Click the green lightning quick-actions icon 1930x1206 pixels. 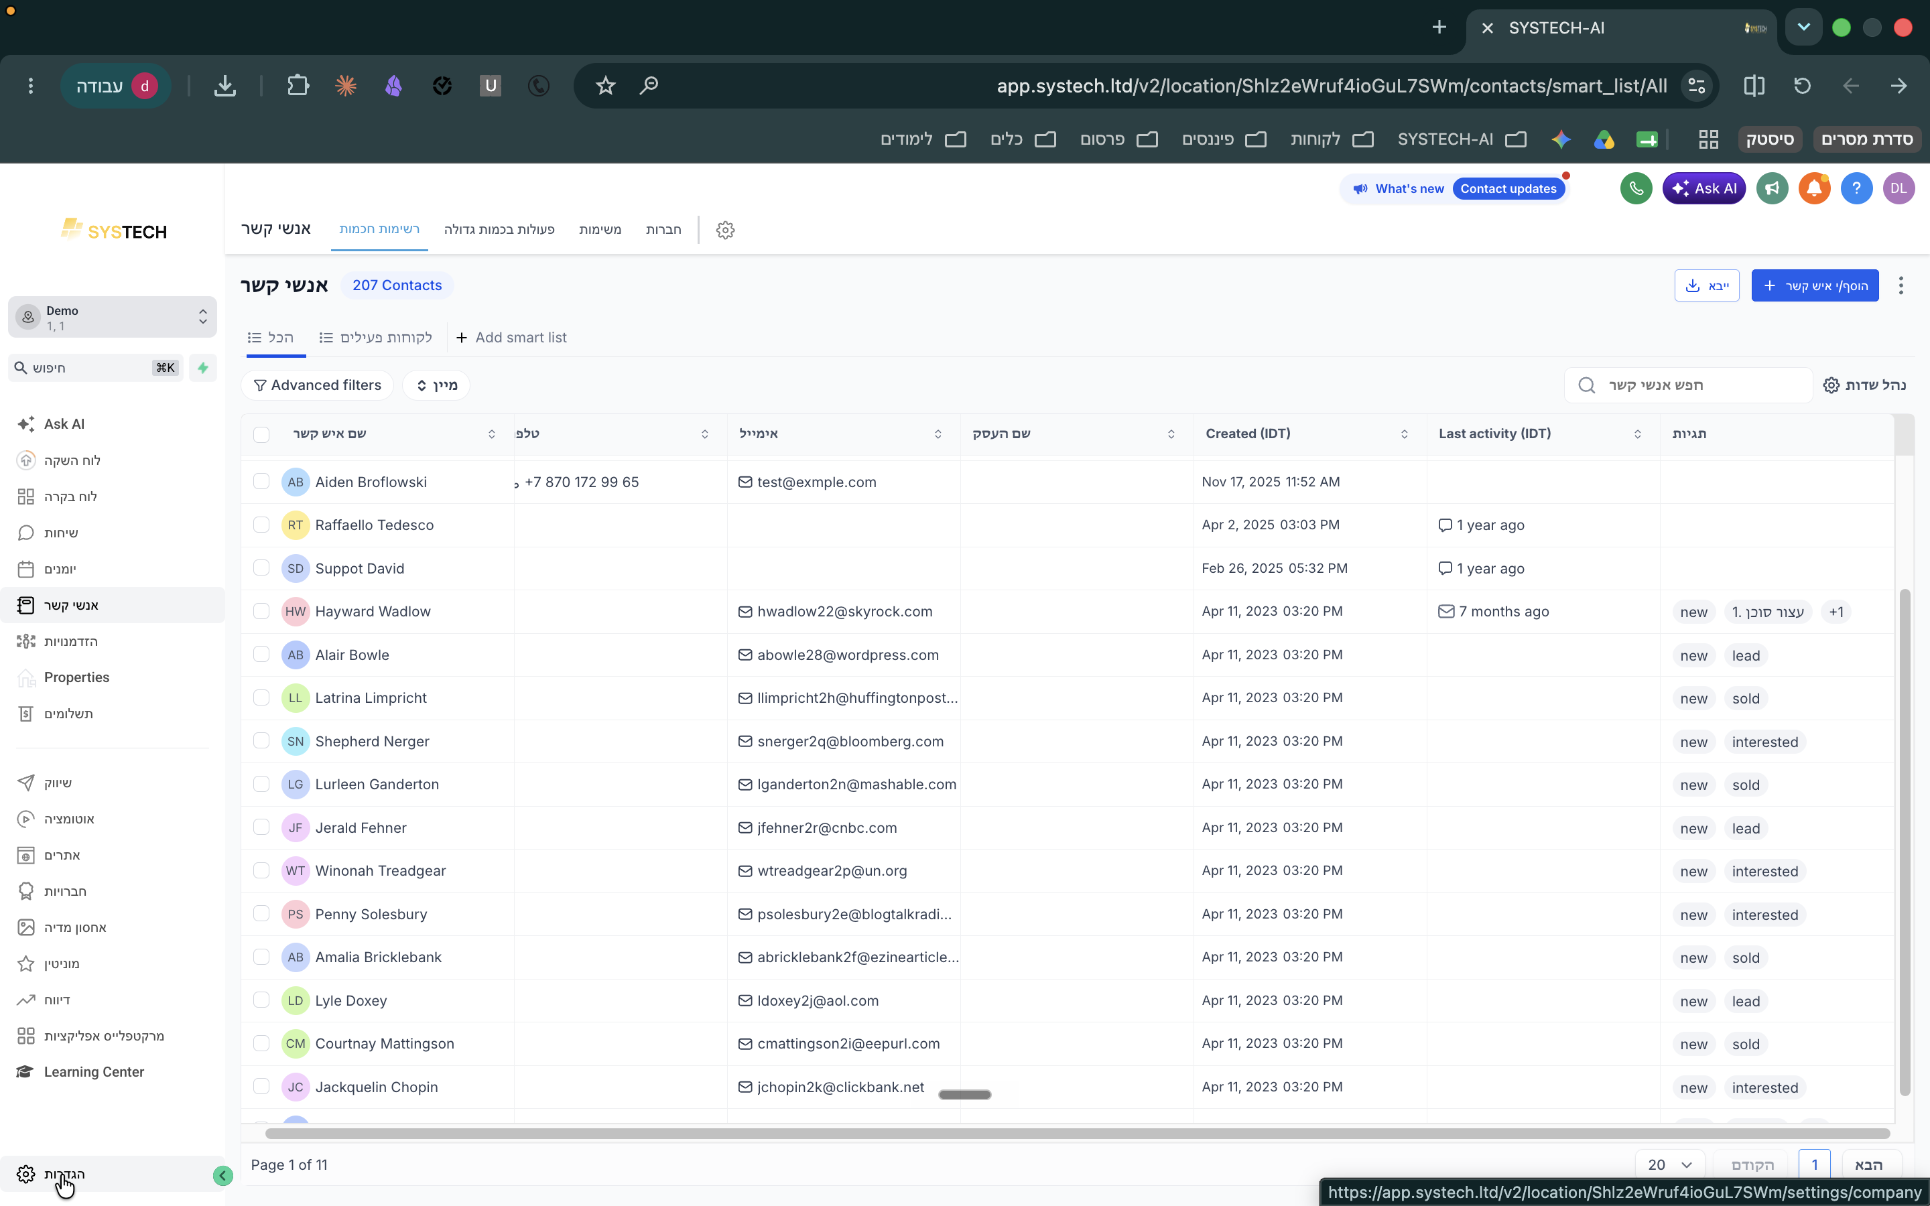pyautogui.click(x=202, y=368)
